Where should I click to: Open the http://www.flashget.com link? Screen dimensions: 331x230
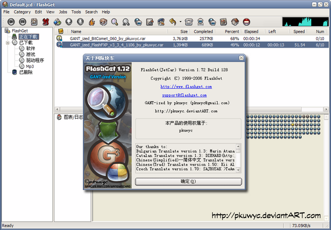186,86
